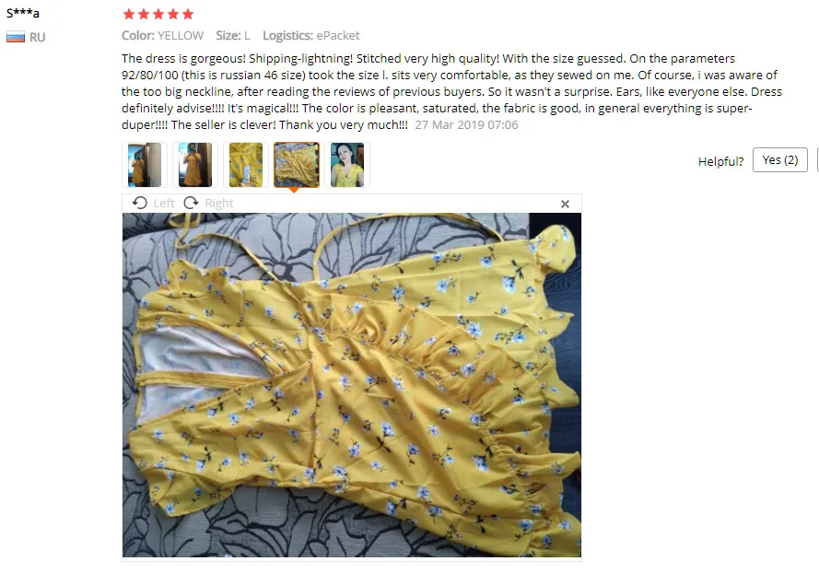Image resolution: width=819 pixels, height=573 pixels.
Task: Close the enlarged photo viewer
Action: 565,205
